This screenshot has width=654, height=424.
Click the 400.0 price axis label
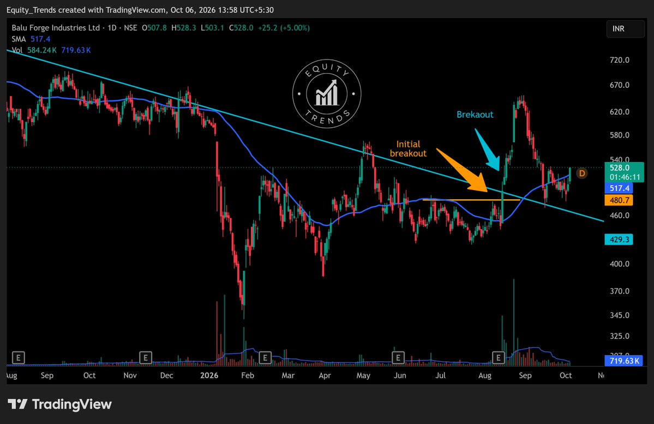point(620,264)
